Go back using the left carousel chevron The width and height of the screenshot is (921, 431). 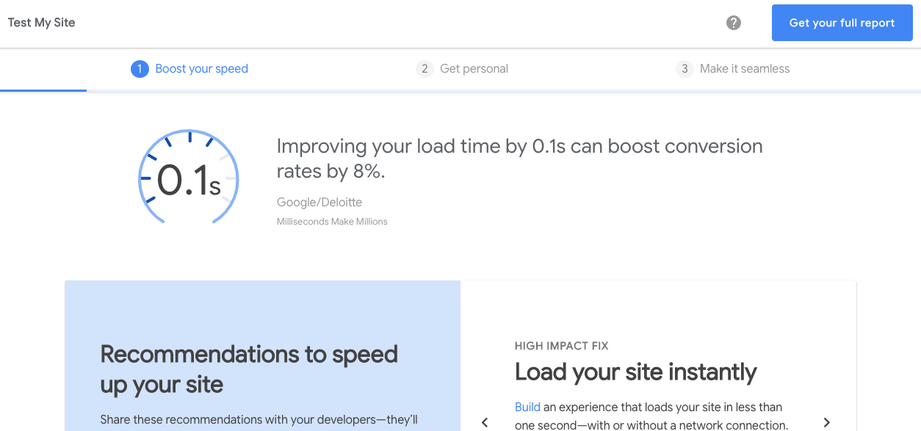pos(485,422)
